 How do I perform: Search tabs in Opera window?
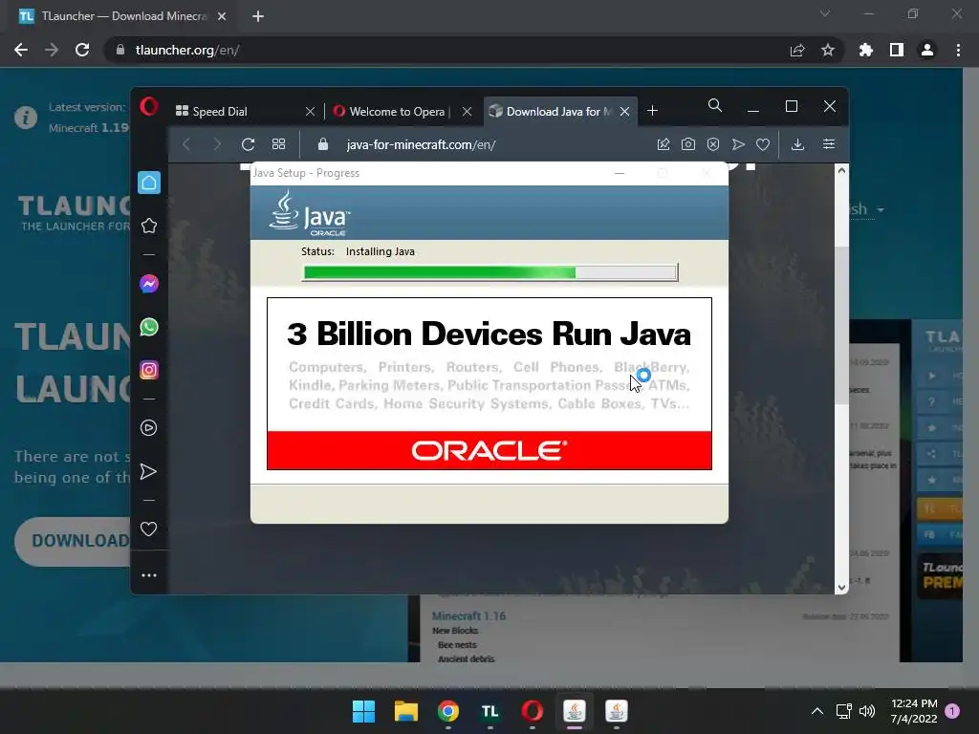click(715, 105)
